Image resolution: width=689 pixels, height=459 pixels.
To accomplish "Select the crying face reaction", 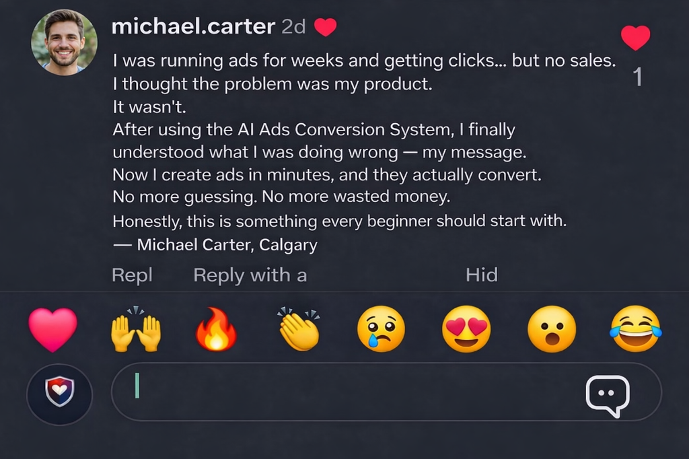I will pyautogui.click(x=382, y=329).
